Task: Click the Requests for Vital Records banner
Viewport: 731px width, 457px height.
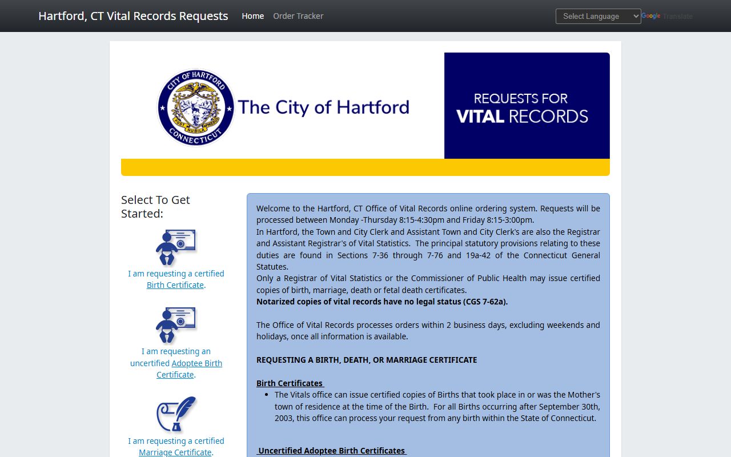Action: point(527,106)
